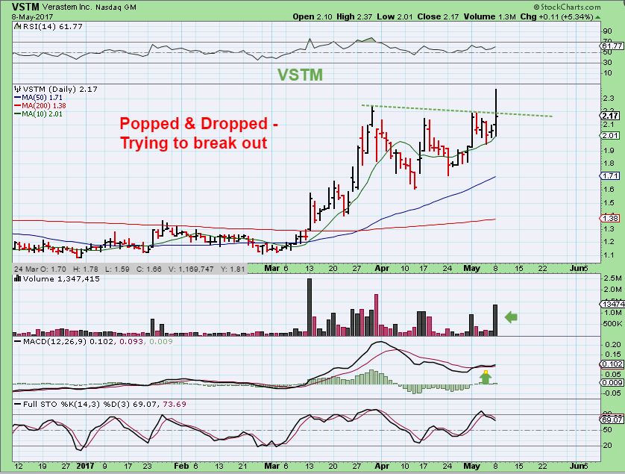Click the StockCharts.com attribution link
625x474 pixels.
point(567,7)
